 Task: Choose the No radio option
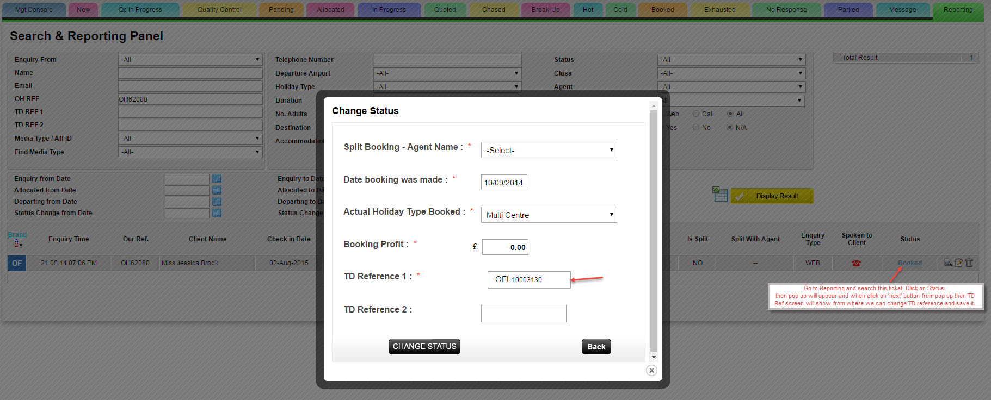click(x=696, y=128)
